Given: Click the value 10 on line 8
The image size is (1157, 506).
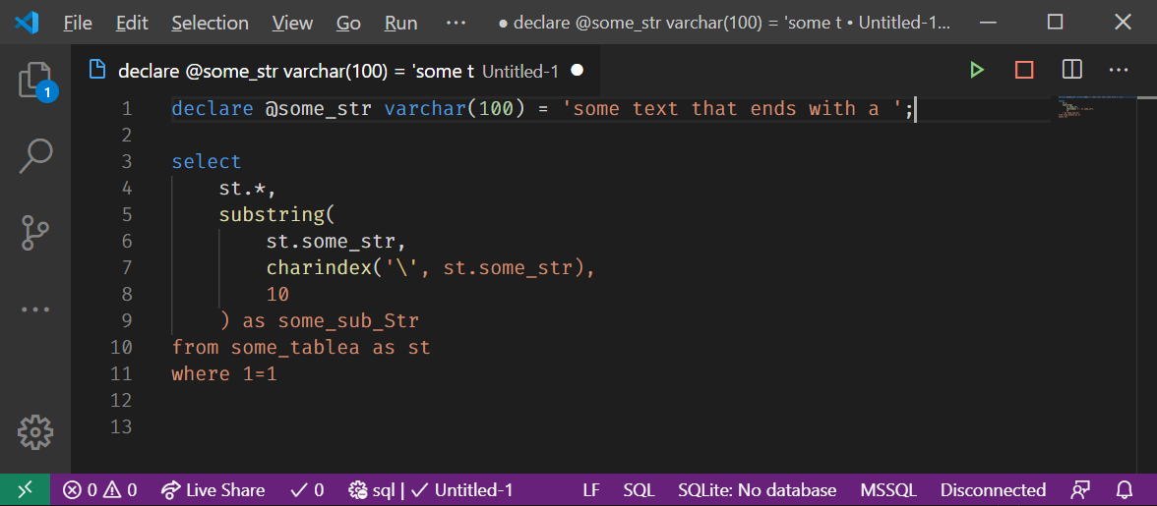Looking at the screenshot, I should 277,294.
